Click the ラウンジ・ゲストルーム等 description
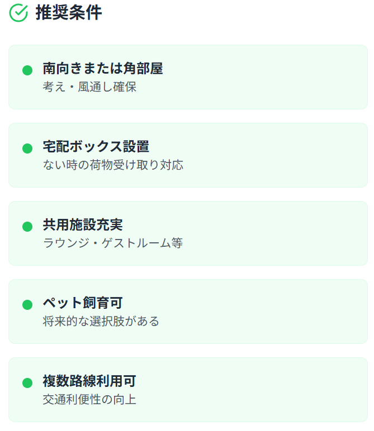374x431 pixels. pos(113,243)
